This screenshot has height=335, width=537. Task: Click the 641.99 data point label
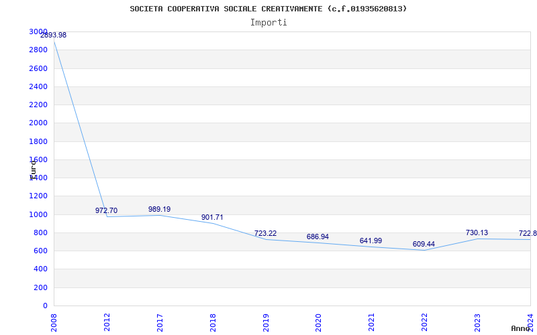(x=371, y=241)
